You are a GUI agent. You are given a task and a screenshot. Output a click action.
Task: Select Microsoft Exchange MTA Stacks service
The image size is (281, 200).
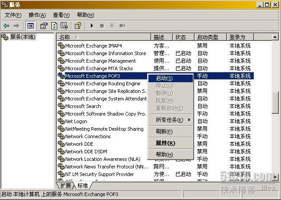click(99, 68)
